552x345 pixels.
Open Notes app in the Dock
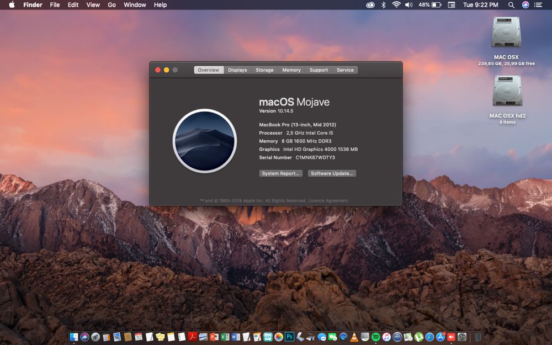[171, 337]
